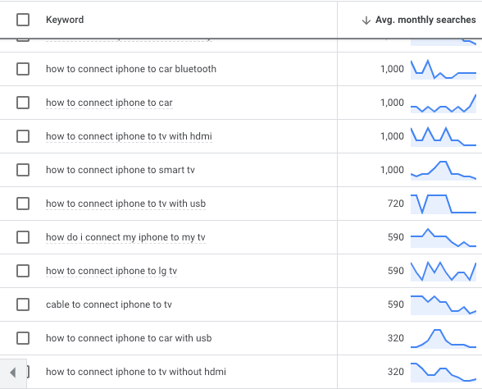The image size is (482, 389).
Task: Click the sort arrow beside Avg. monthly searches
Action: click(x=366, y=21)
